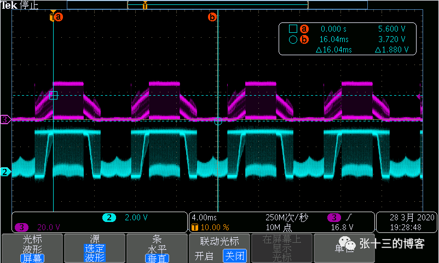Click the square cursor a symbol on waveform

pyautogui.click(x=53, y=95)
